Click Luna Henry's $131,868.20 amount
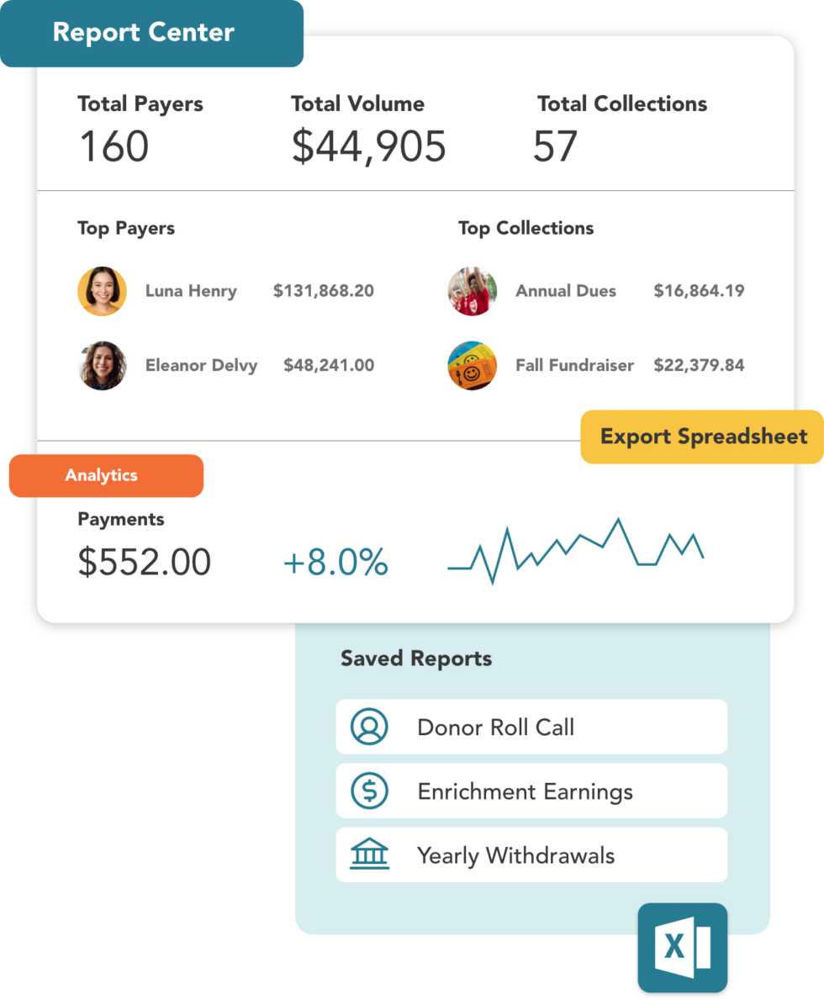The width and height of the screenshot is (824, 1000). click(x=323, y=291)
